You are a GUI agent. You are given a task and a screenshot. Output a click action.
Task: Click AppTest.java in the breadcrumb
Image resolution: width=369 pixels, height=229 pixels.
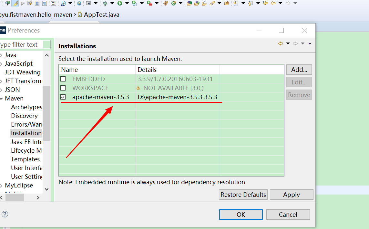pyautogui.click(x=101, y=14)
